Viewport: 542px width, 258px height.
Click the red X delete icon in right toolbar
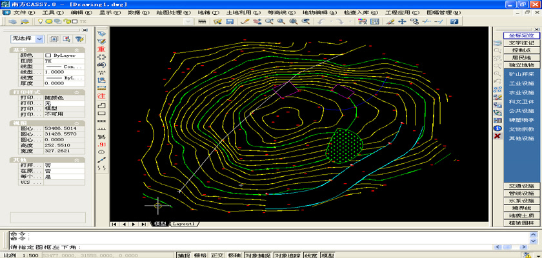497,135
